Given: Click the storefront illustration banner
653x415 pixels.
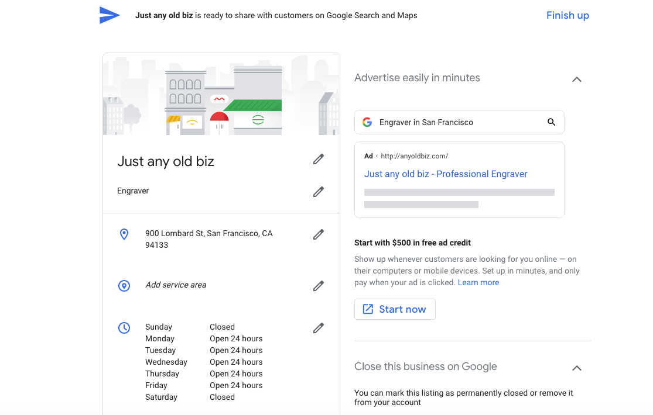Looking at the screenshot, I should coord(221,94).
